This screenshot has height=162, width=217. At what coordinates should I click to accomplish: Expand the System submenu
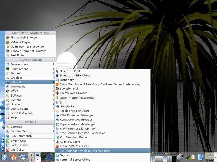30,100
